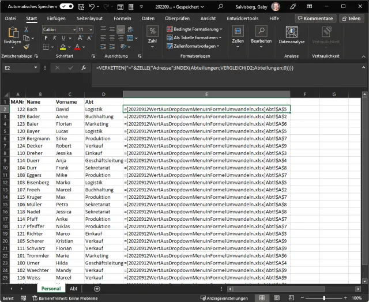Click the Bearbeiten search icon
The width and height of the screenshot is (369, 302).
tap(261, 32)
